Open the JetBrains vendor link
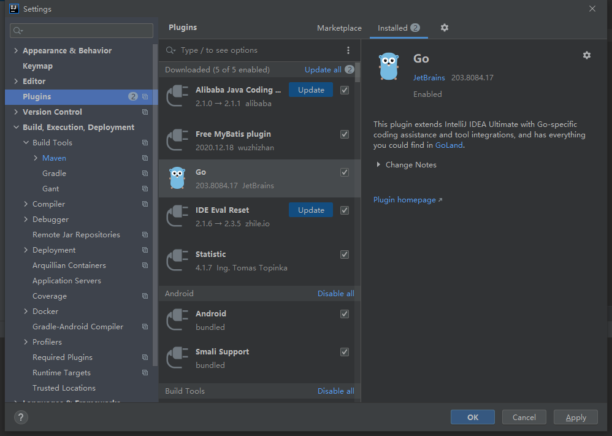 [x=429, y=78]
